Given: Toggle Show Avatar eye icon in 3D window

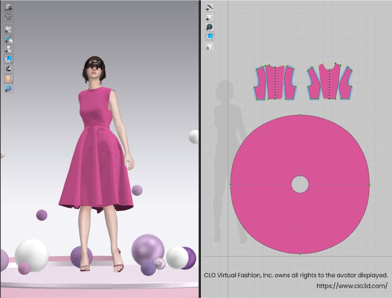Looking at the screenshot, I should tap(8, 49).
